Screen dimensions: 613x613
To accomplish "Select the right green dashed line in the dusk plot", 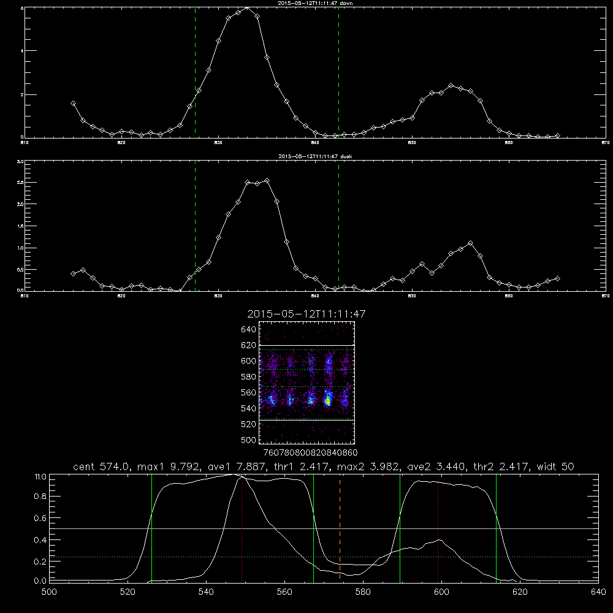I will [x=338, y=226].
